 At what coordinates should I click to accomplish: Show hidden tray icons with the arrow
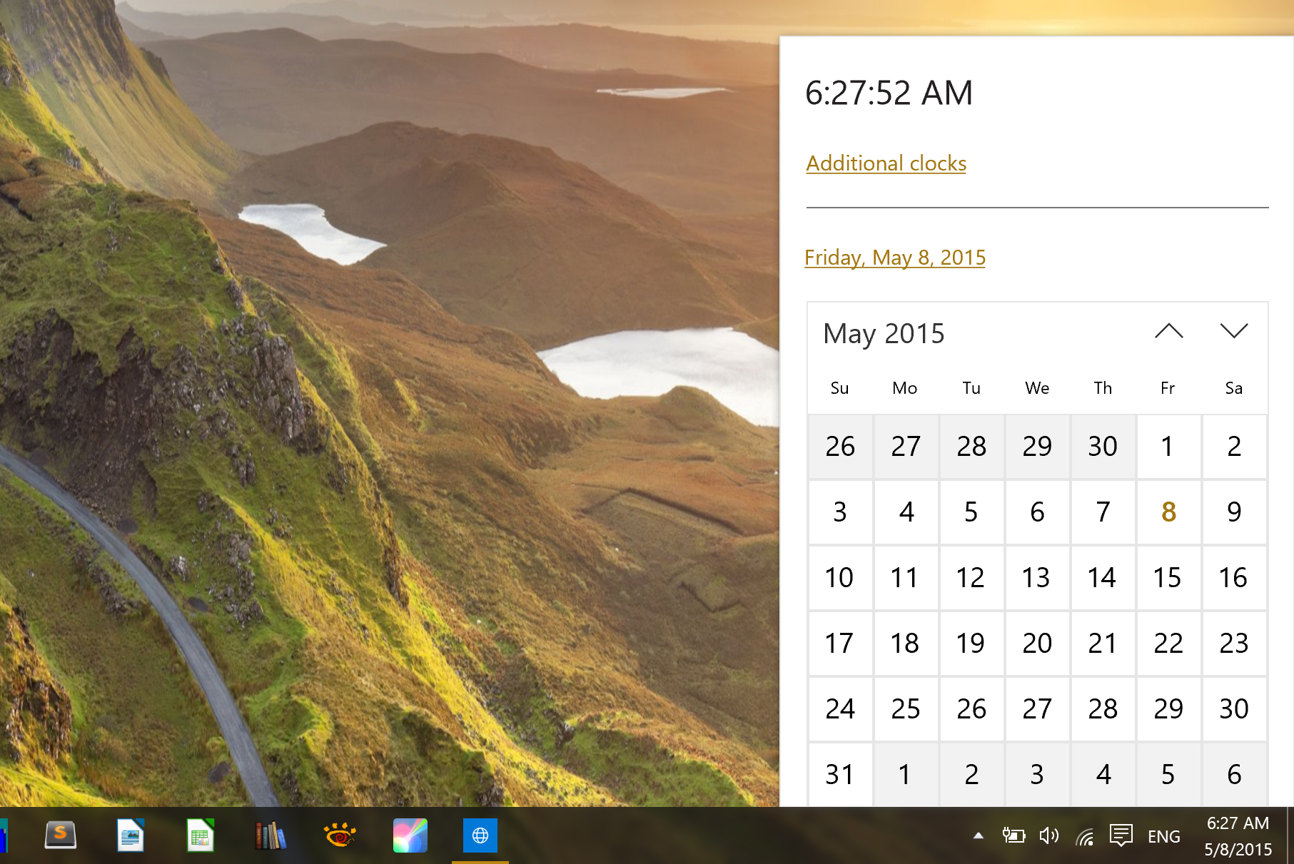979,835
